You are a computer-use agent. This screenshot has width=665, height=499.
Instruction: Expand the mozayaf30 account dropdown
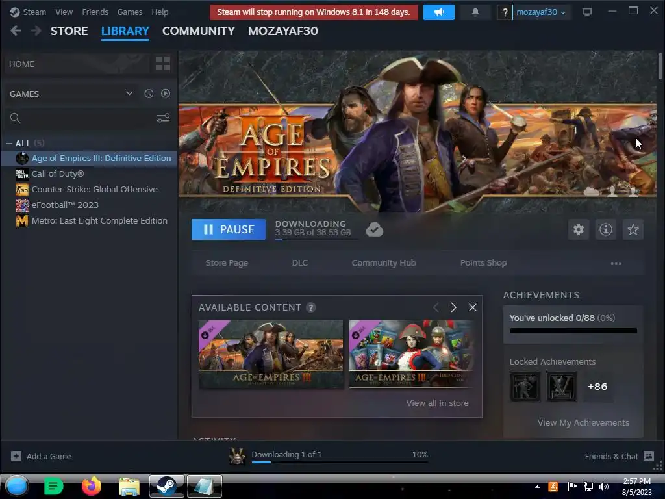540,12
